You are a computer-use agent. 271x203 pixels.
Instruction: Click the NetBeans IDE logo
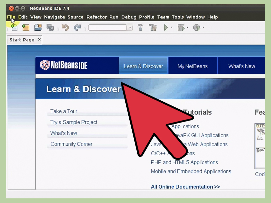tap(64, 65)
